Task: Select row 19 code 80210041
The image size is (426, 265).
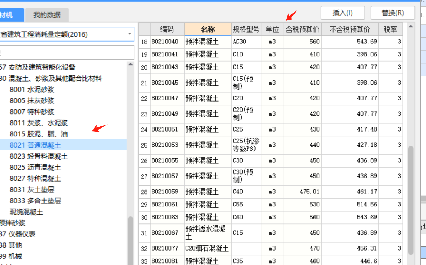Action: (x=167, y=54)
